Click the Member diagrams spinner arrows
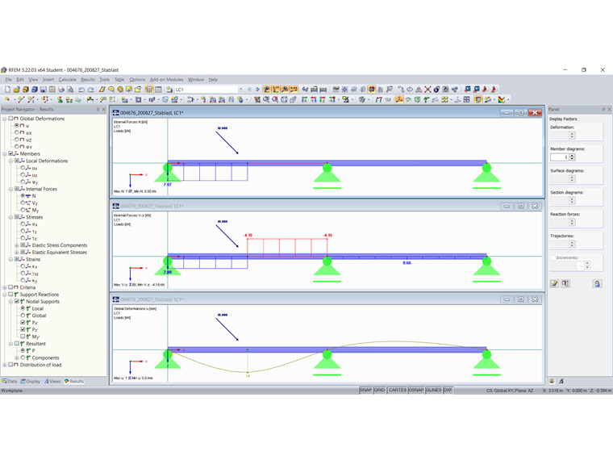This screenshot has width=613, height=460. pos(573,157)
